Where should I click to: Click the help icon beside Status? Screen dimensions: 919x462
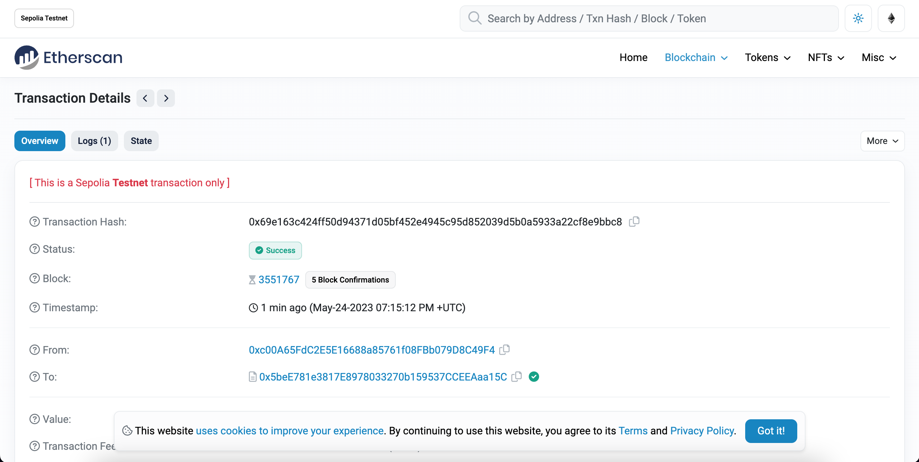pyautogui.click(x=34, y=249)
